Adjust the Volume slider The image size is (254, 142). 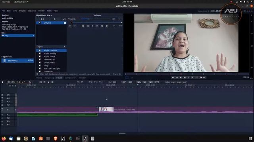pyautogui.click(x=95, y=19)
